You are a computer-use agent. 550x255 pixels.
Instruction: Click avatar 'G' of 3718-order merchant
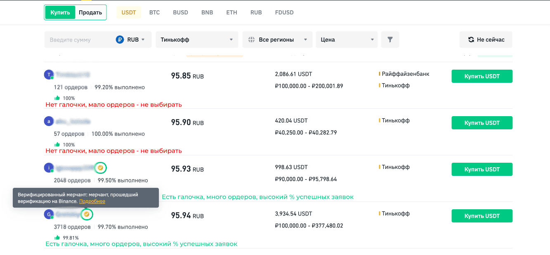pos(49,214)
